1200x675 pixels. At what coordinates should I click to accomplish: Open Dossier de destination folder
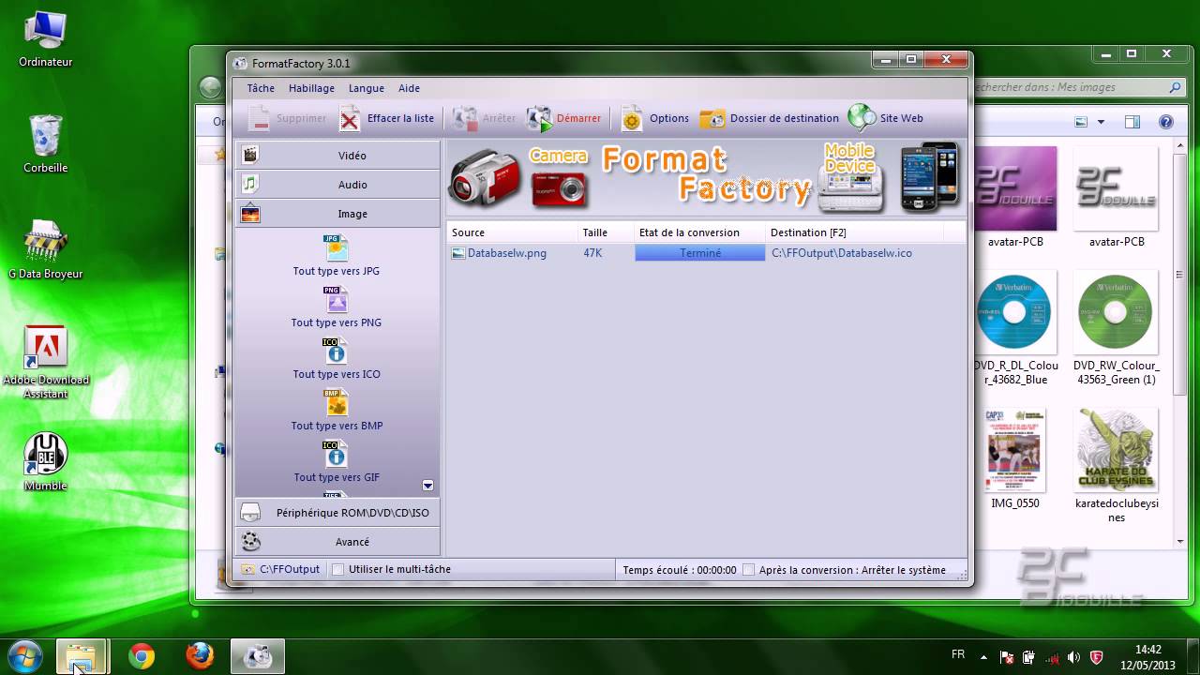pos(712,118)
